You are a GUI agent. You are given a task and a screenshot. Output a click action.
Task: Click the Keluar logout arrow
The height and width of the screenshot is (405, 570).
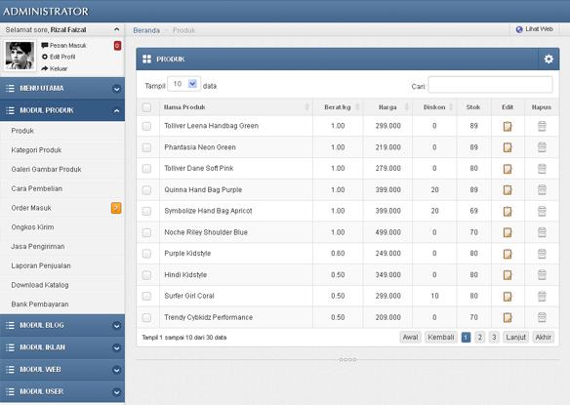tap(45, 68)
